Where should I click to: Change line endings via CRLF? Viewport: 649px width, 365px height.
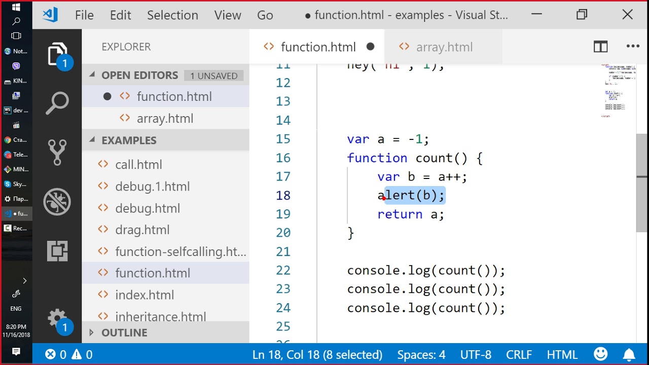tap(519, 354)
